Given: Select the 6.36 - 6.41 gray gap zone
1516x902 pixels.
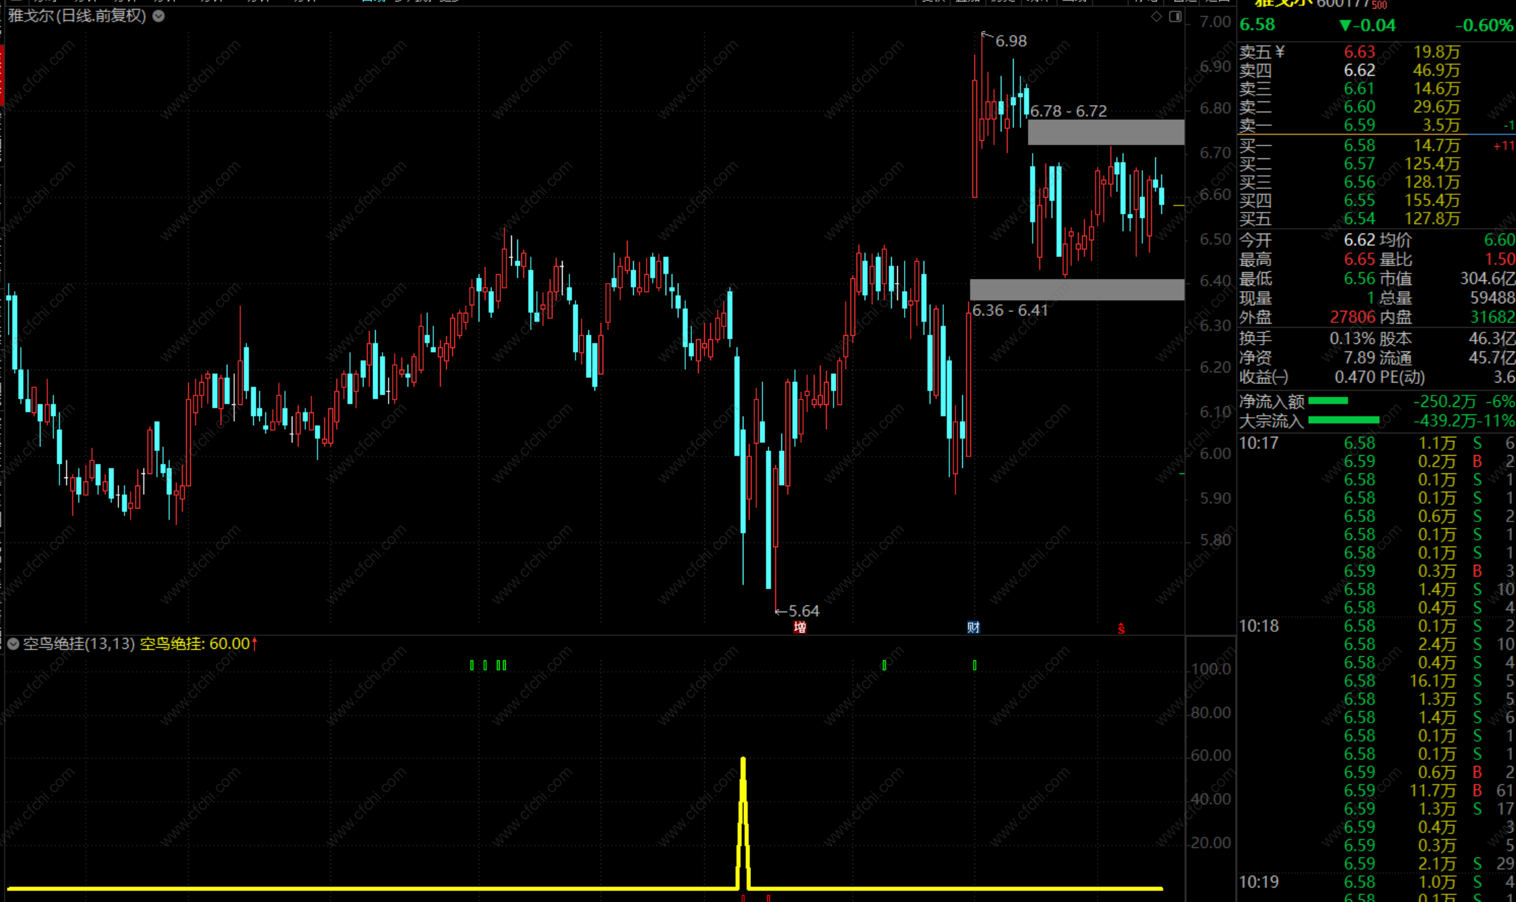Looking at the screenshot, I should click(1077, 289).
